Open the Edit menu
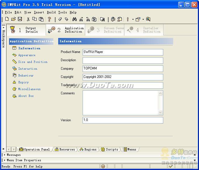 [18, 12]
